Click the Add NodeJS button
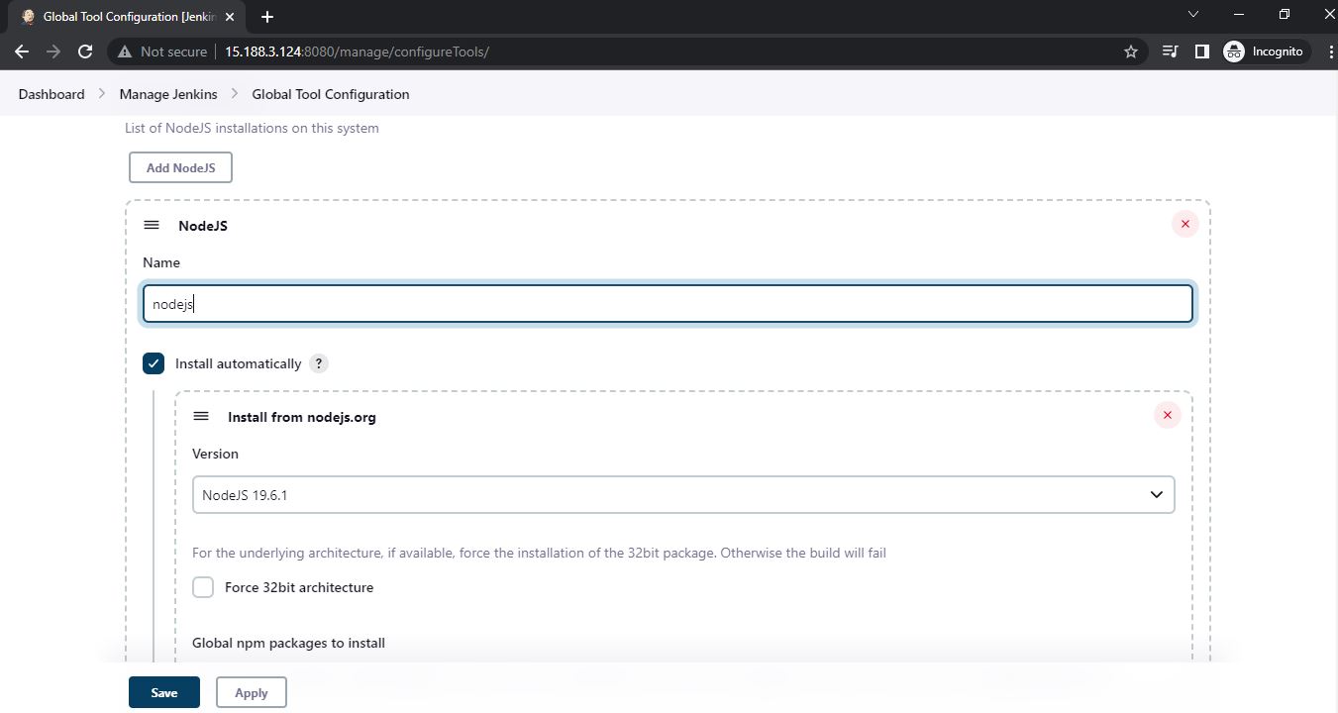 [x=180, y=166]
